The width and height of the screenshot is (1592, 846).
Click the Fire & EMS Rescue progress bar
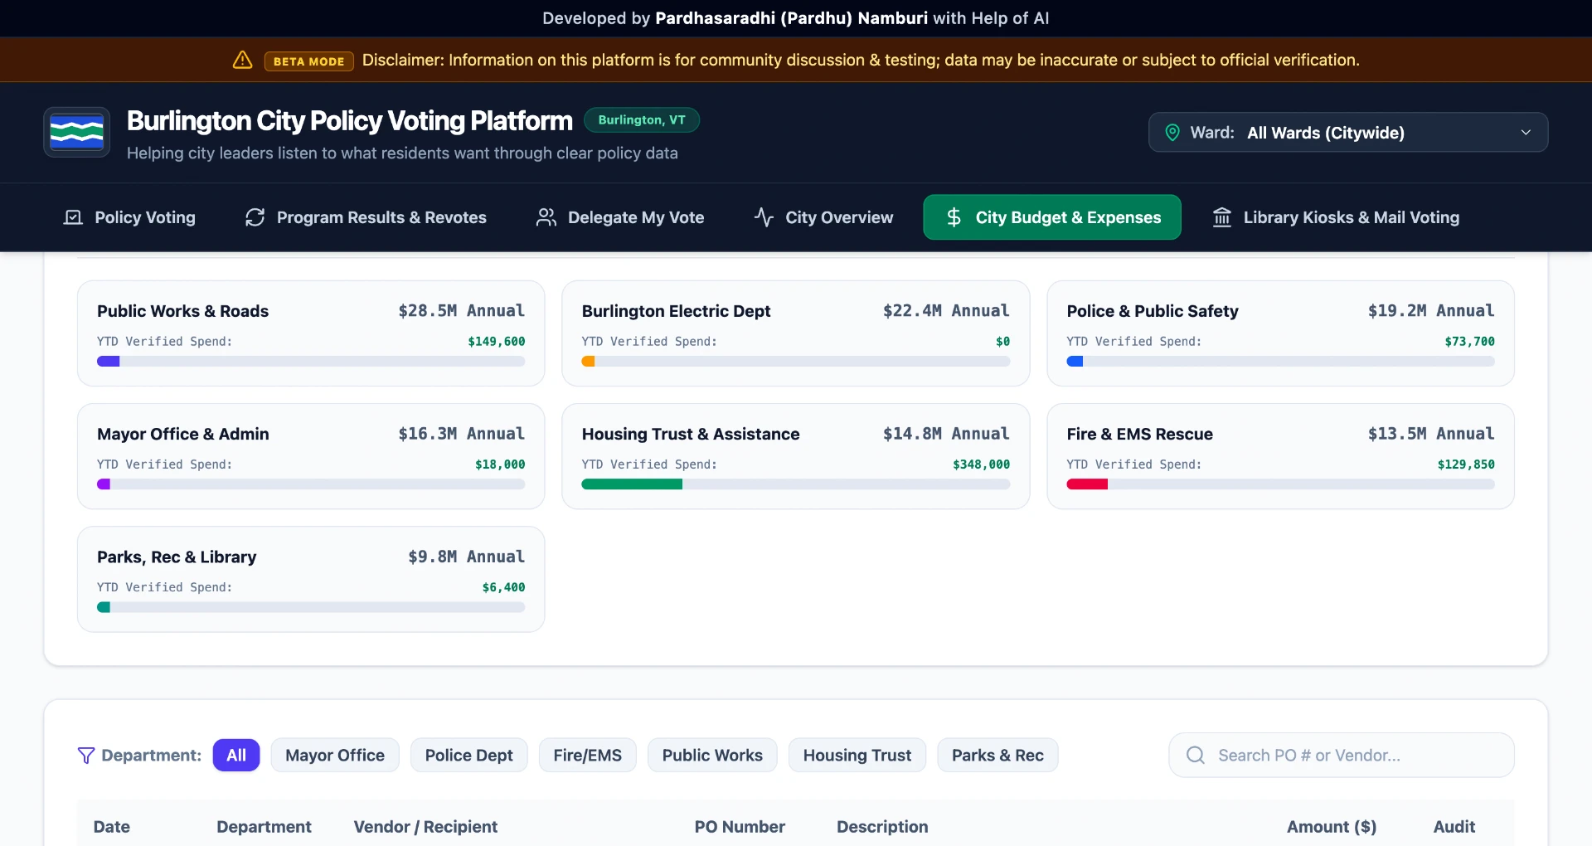[x=1281, y=484]
